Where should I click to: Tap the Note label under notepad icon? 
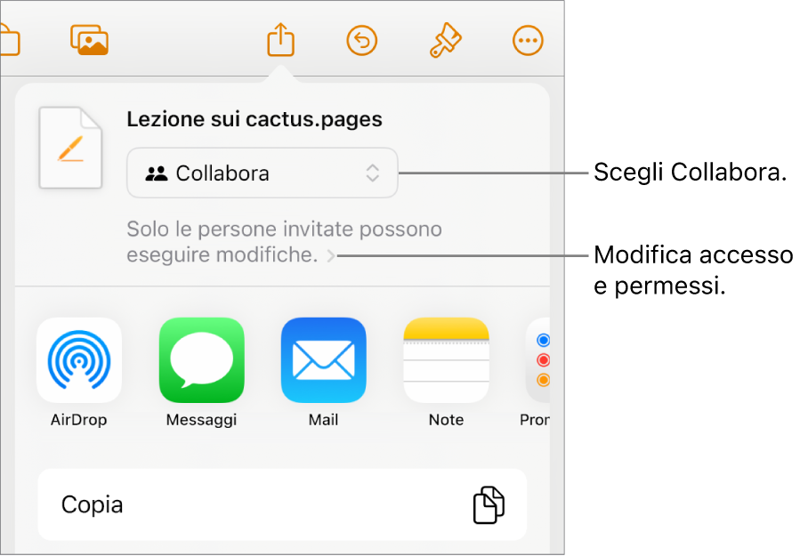[x=446, y=420]
